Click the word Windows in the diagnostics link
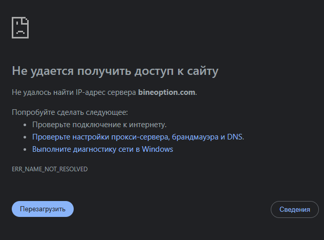The image size is (324, 240). 158,149
